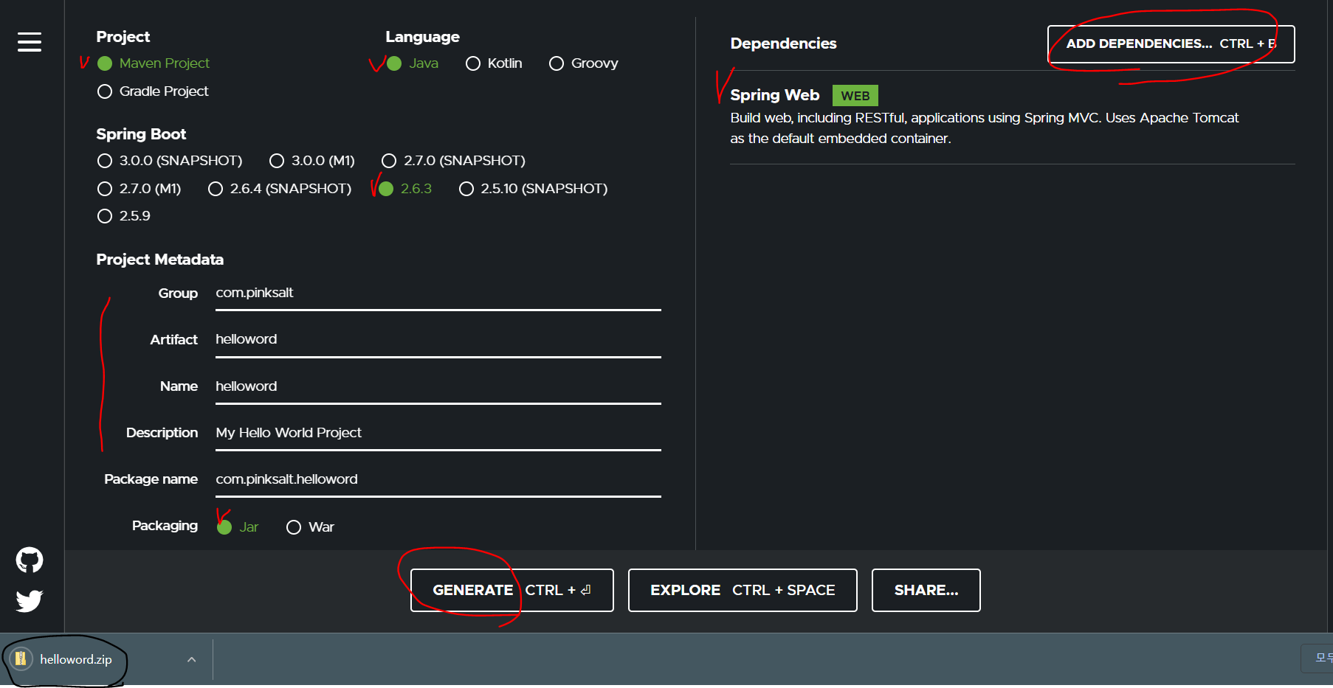The width and height of the screenshot is (1333, 688).
Task: Open the hamburger menu
Action: 30,42
